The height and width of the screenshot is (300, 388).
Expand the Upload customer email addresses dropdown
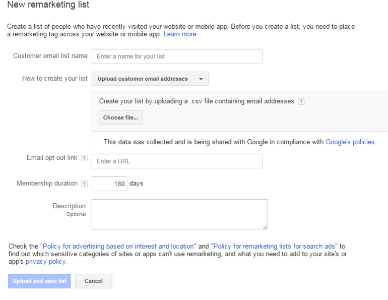150,79
